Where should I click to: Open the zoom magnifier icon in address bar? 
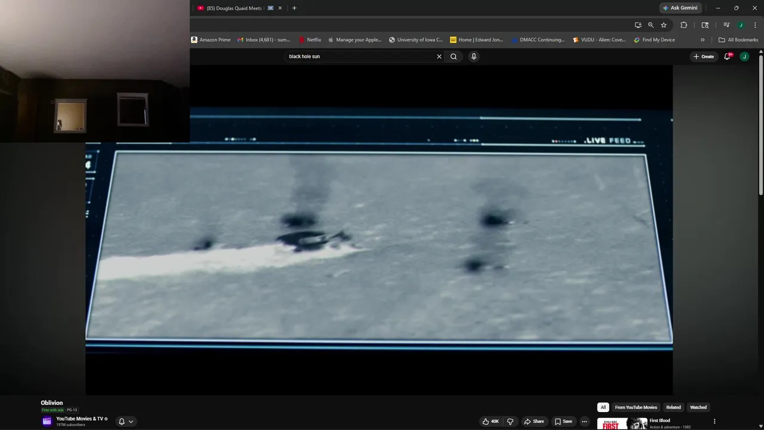pos(651,25)
